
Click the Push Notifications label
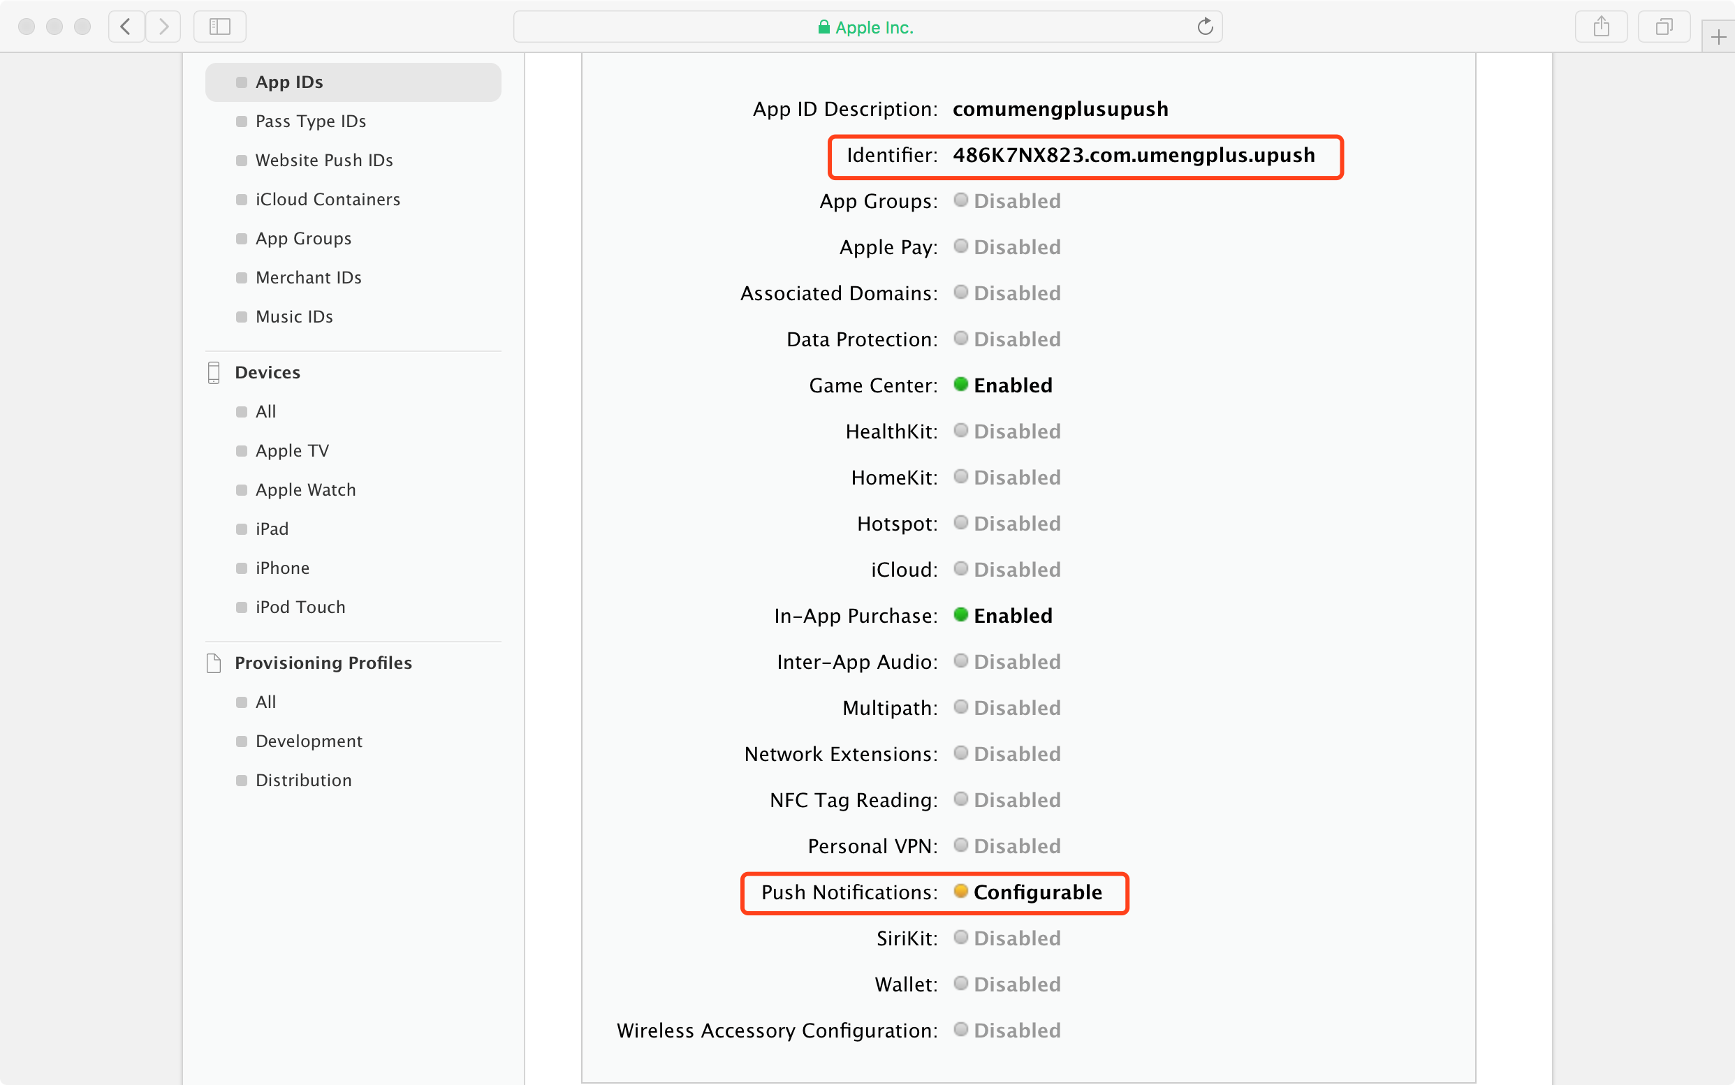849,892
